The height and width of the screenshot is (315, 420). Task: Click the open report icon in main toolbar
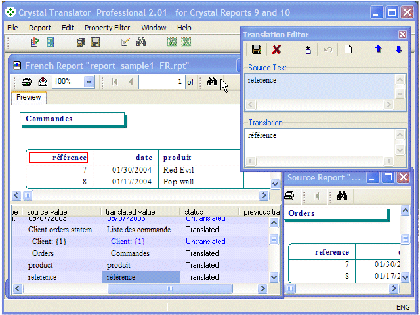click(35, 42)
